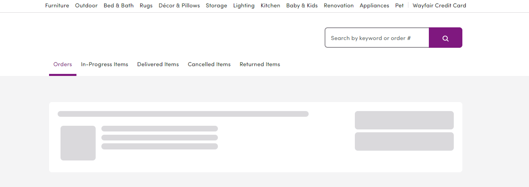This screenshot has height=187, width=529.
Task: Select the Baby & Kids category
Action: click(x=302, y=6)
